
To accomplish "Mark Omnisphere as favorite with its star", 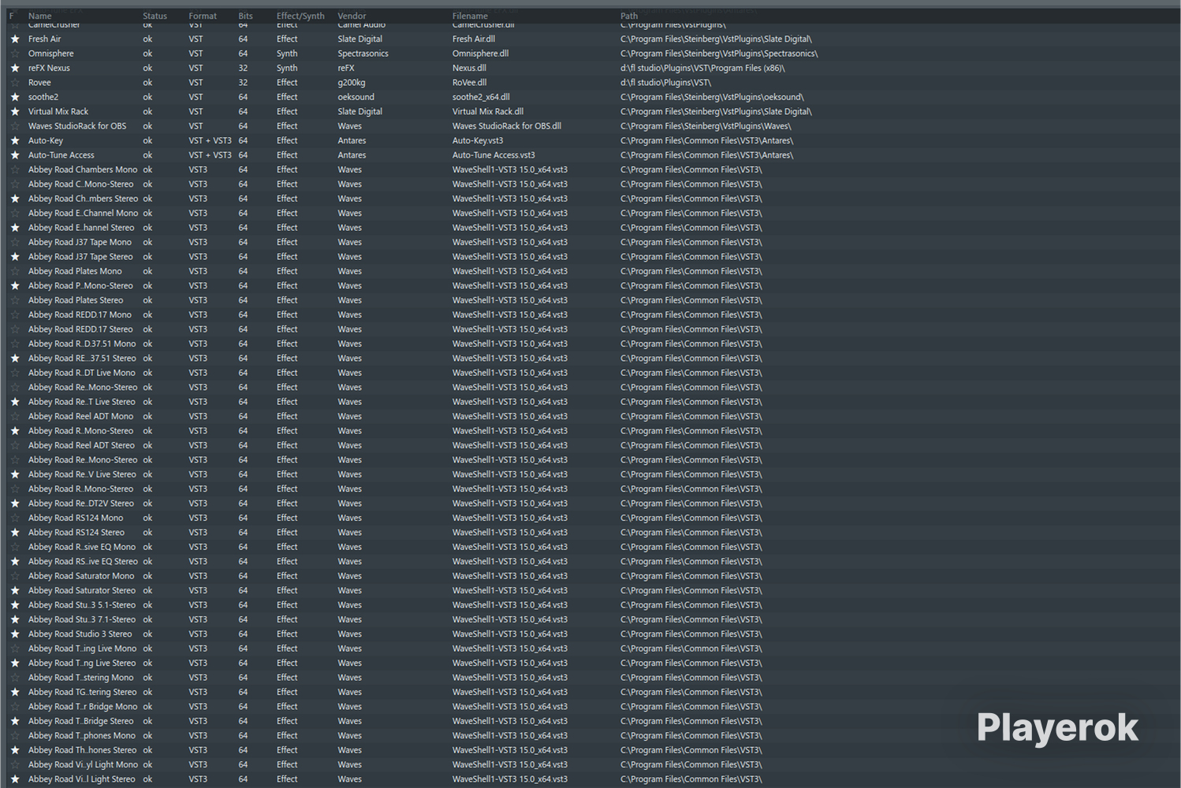I will coord(15,54).
